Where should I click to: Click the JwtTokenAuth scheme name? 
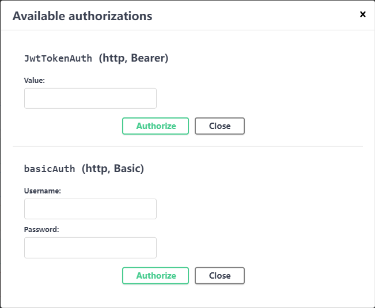click(58, 59)
